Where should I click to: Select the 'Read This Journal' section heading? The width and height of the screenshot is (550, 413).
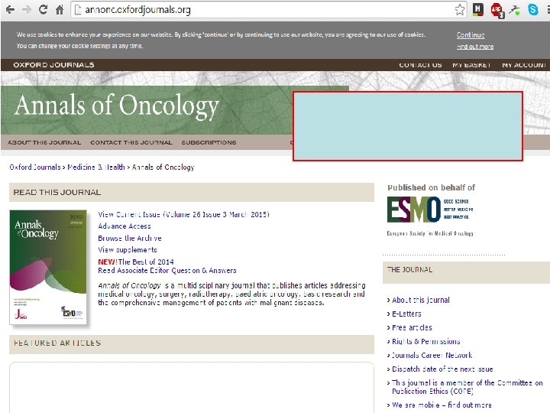click(x=57, y=193)
